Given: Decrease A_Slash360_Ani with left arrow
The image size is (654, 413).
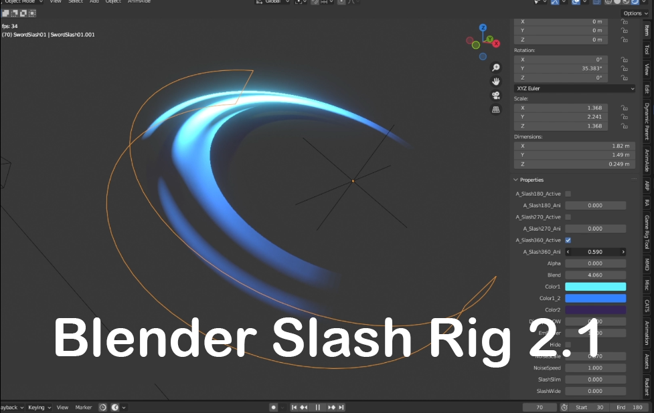Looking at the screenshot, I should (x=568, y=252).
